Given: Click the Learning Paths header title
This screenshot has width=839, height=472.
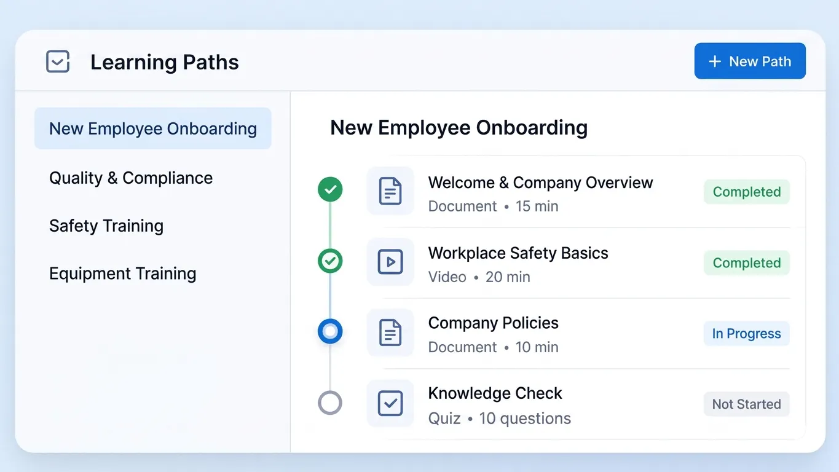Looking at the screenshot, I should (165, 62).
